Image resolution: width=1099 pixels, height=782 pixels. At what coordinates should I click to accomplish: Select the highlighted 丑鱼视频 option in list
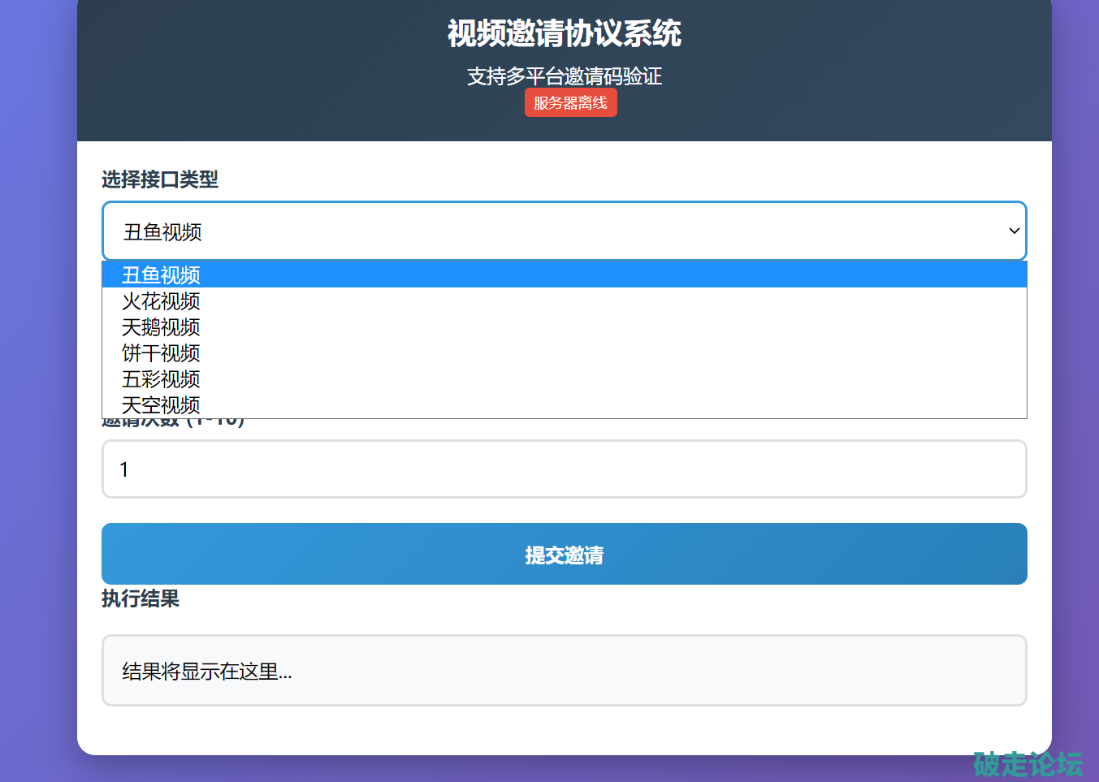point(161,275)
